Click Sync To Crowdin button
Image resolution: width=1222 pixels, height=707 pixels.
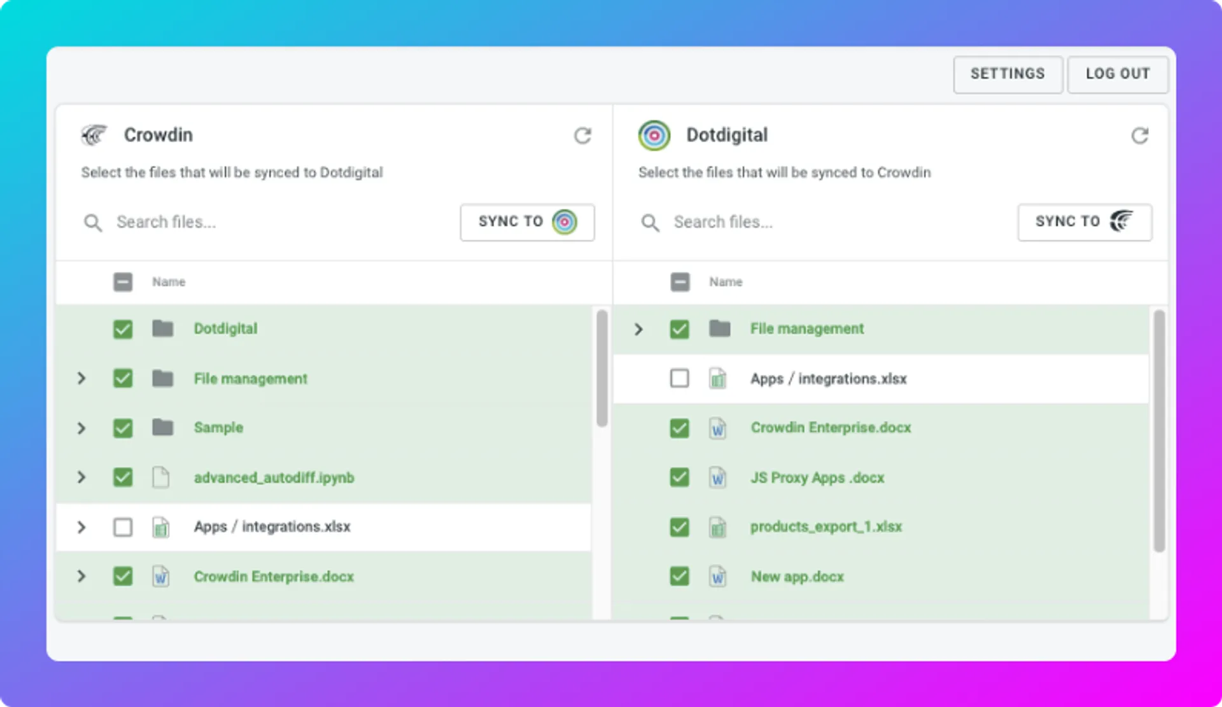tap(1085, 222)
